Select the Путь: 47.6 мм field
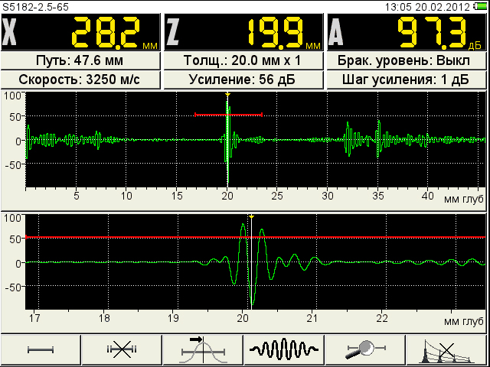Screen dimensions: 490x367 [x=80, y=60]
